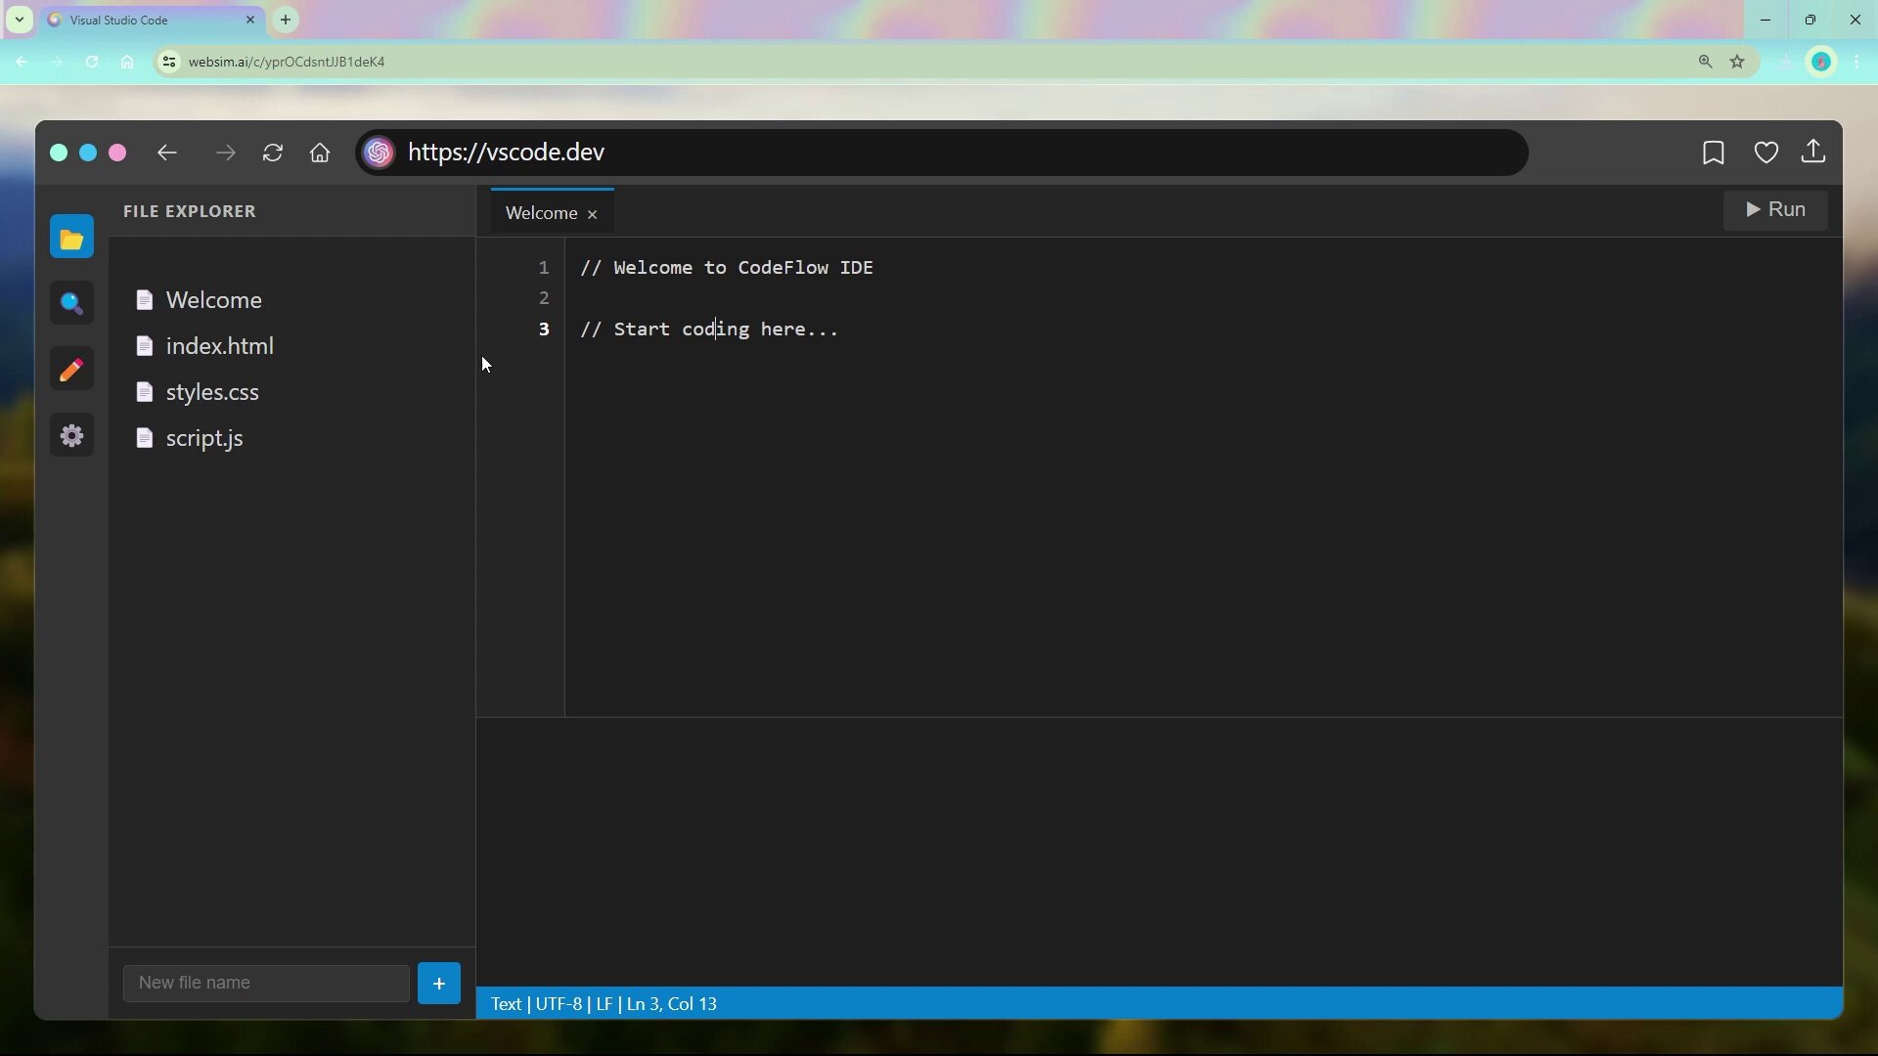The height and width of the screenshot is (1056, 1878).
Task: Open the settings gear icon in sidebar
Action: pyautogui.click(x=71, y=435)
